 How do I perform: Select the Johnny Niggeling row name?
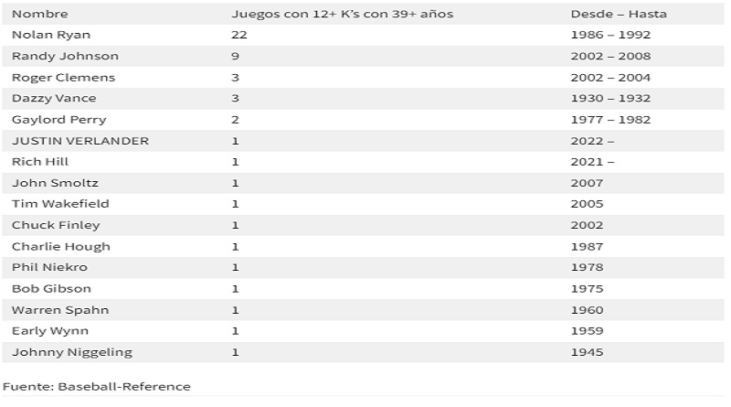pyautogui.click(x=72, y=352)
